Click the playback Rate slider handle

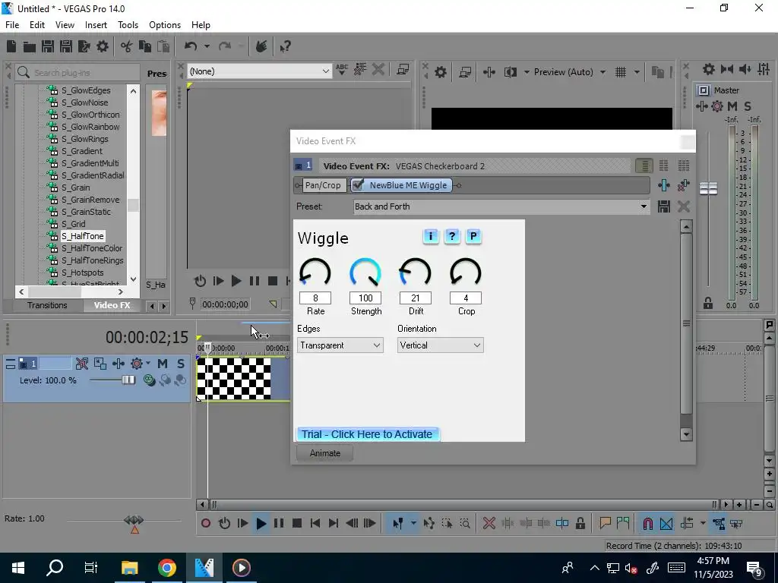(134, 519)
